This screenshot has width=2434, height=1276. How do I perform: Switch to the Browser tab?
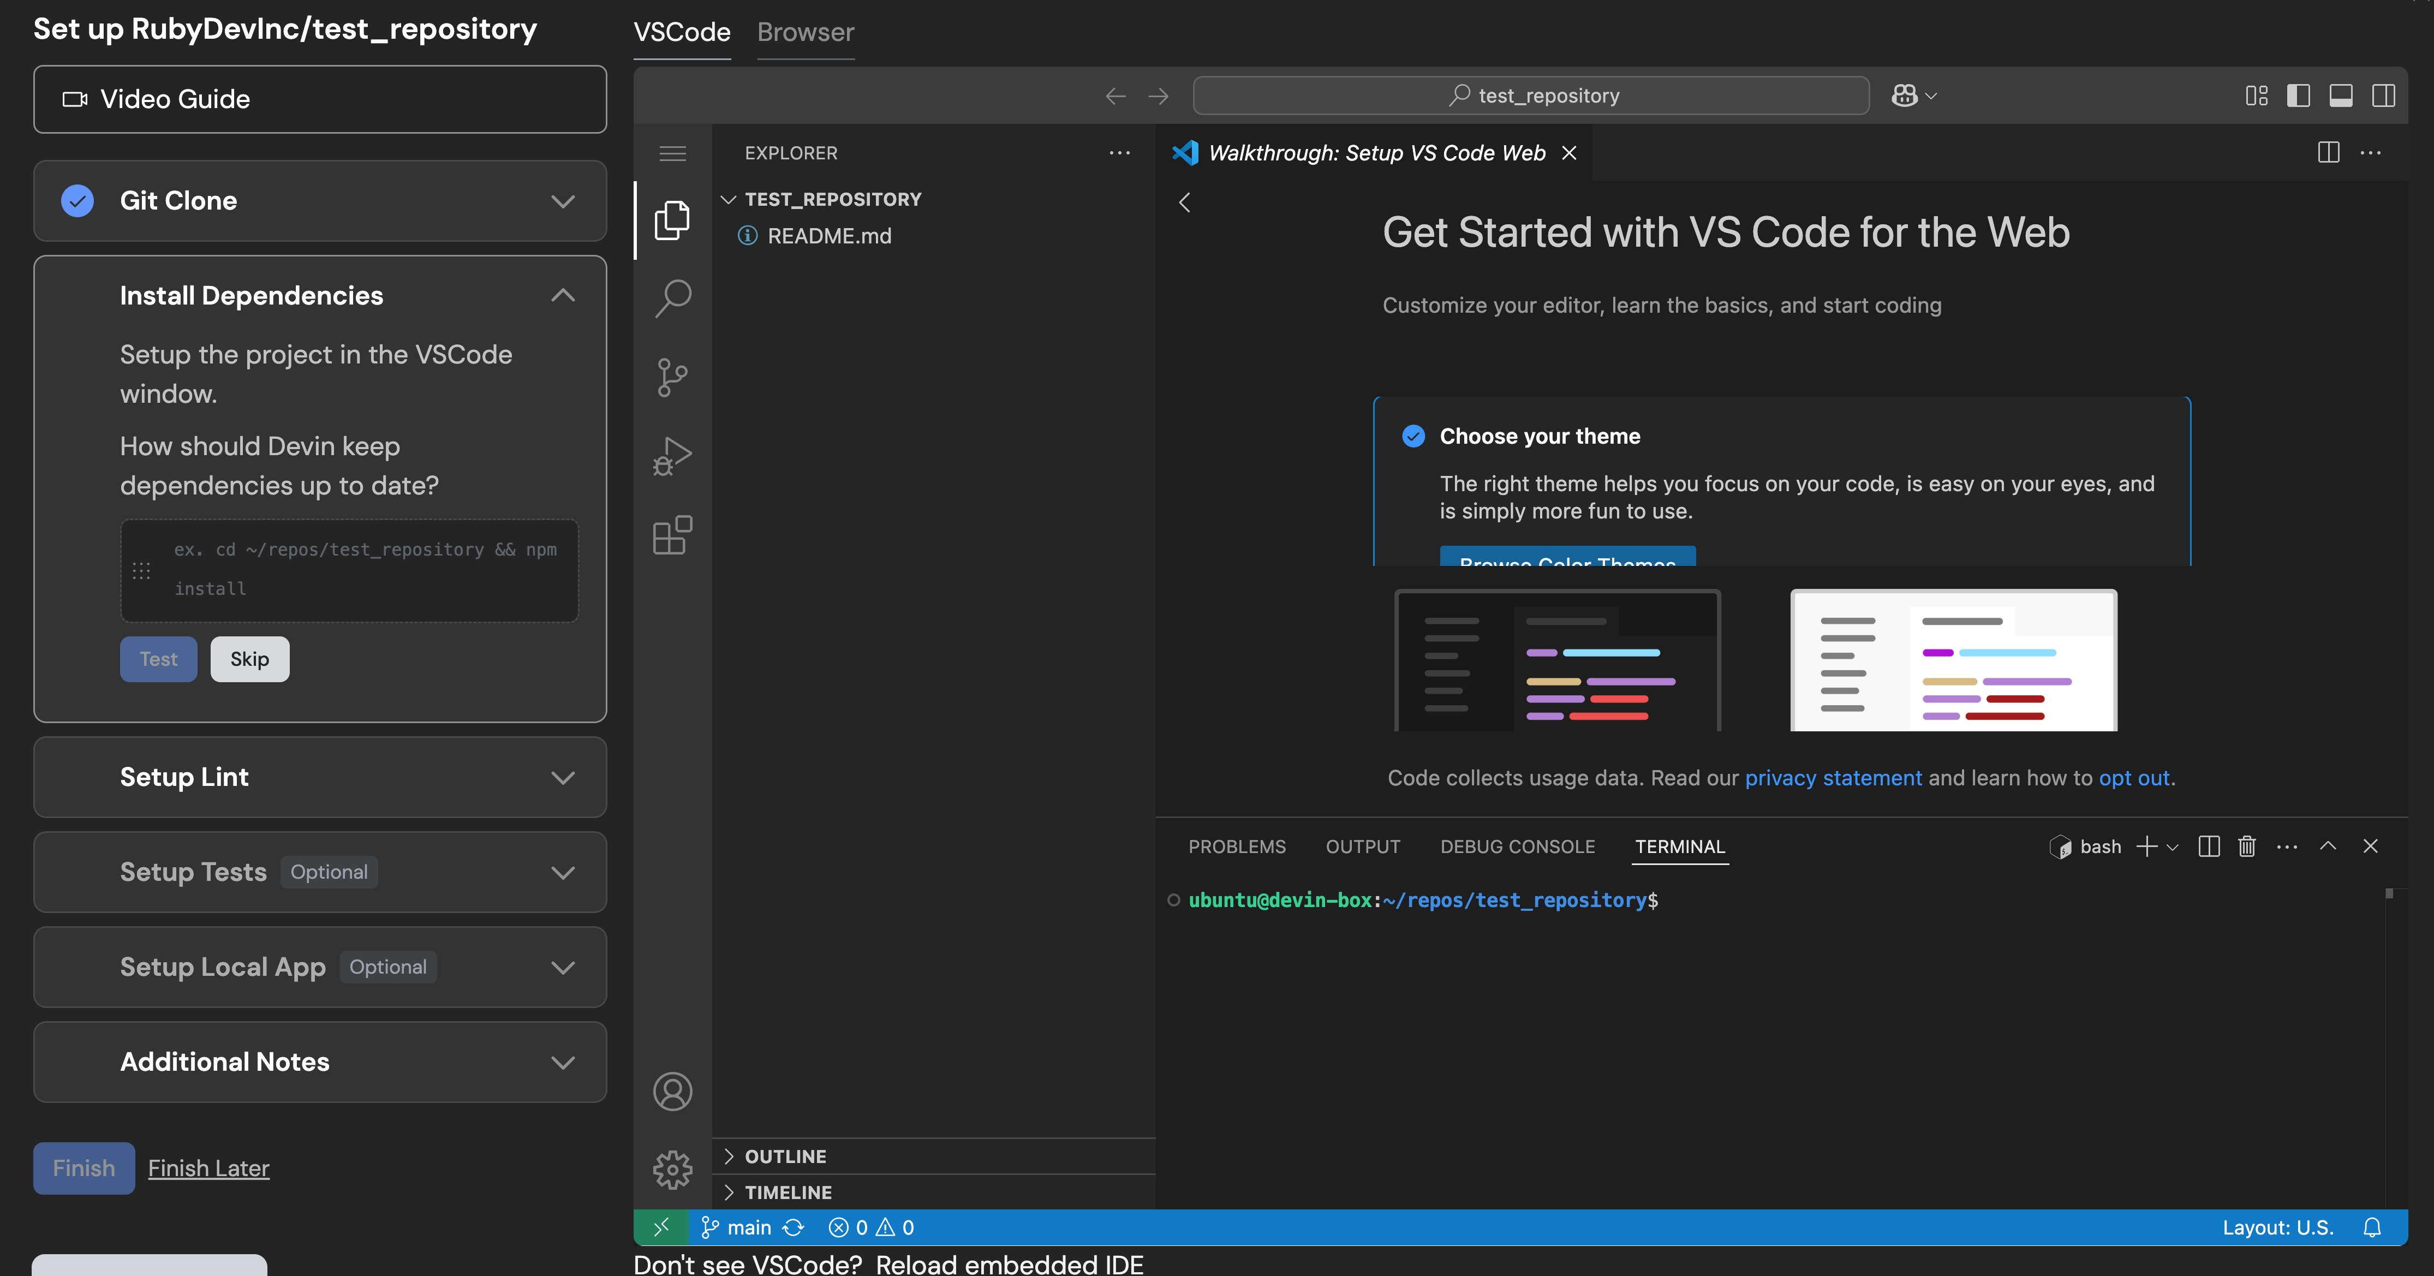point(805,32)
